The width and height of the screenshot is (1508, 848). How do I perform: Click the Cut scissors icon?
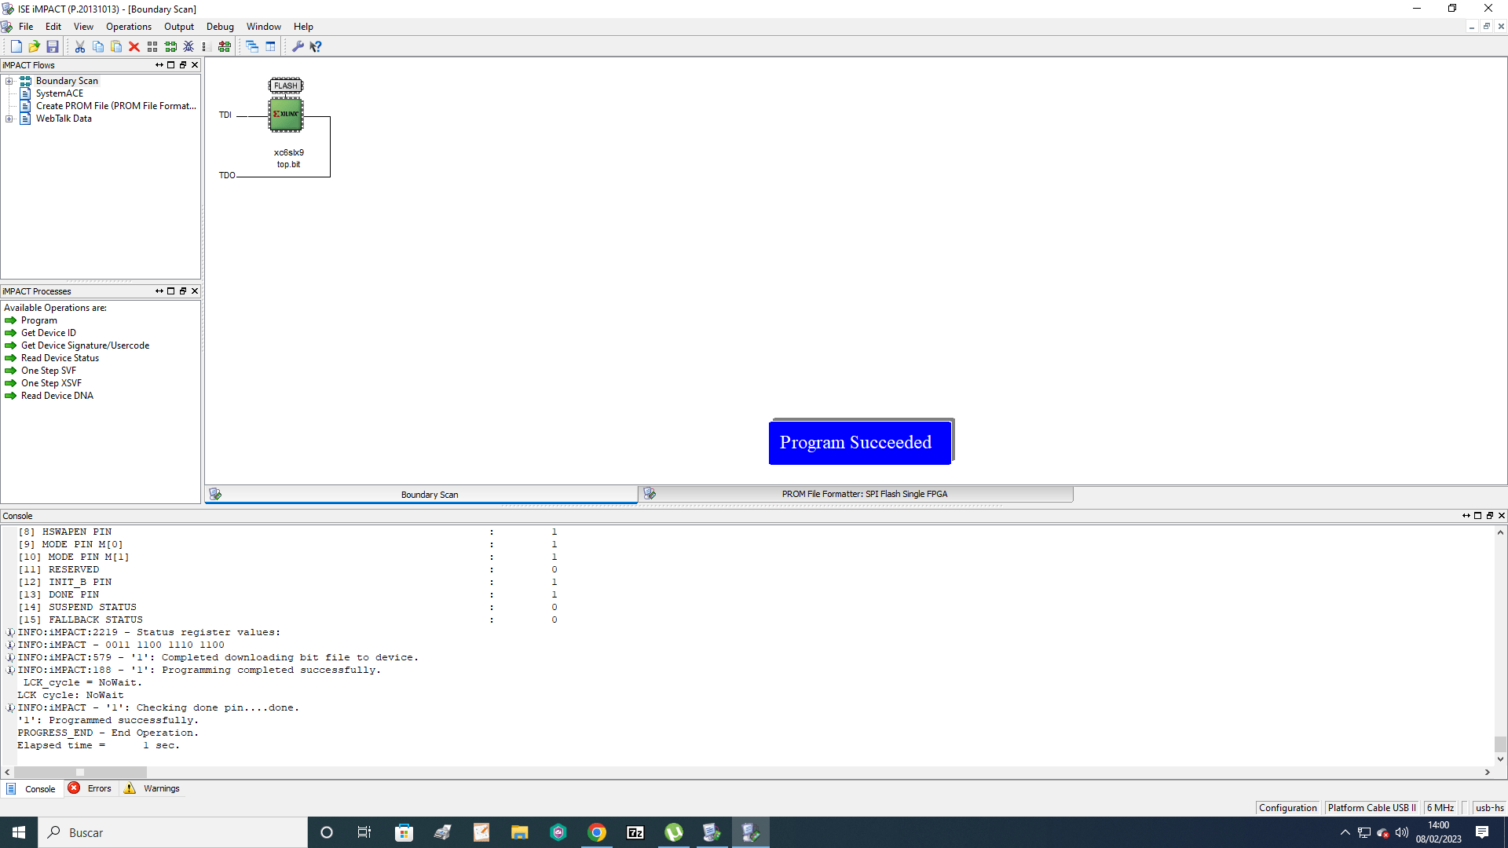pos(80,46)
